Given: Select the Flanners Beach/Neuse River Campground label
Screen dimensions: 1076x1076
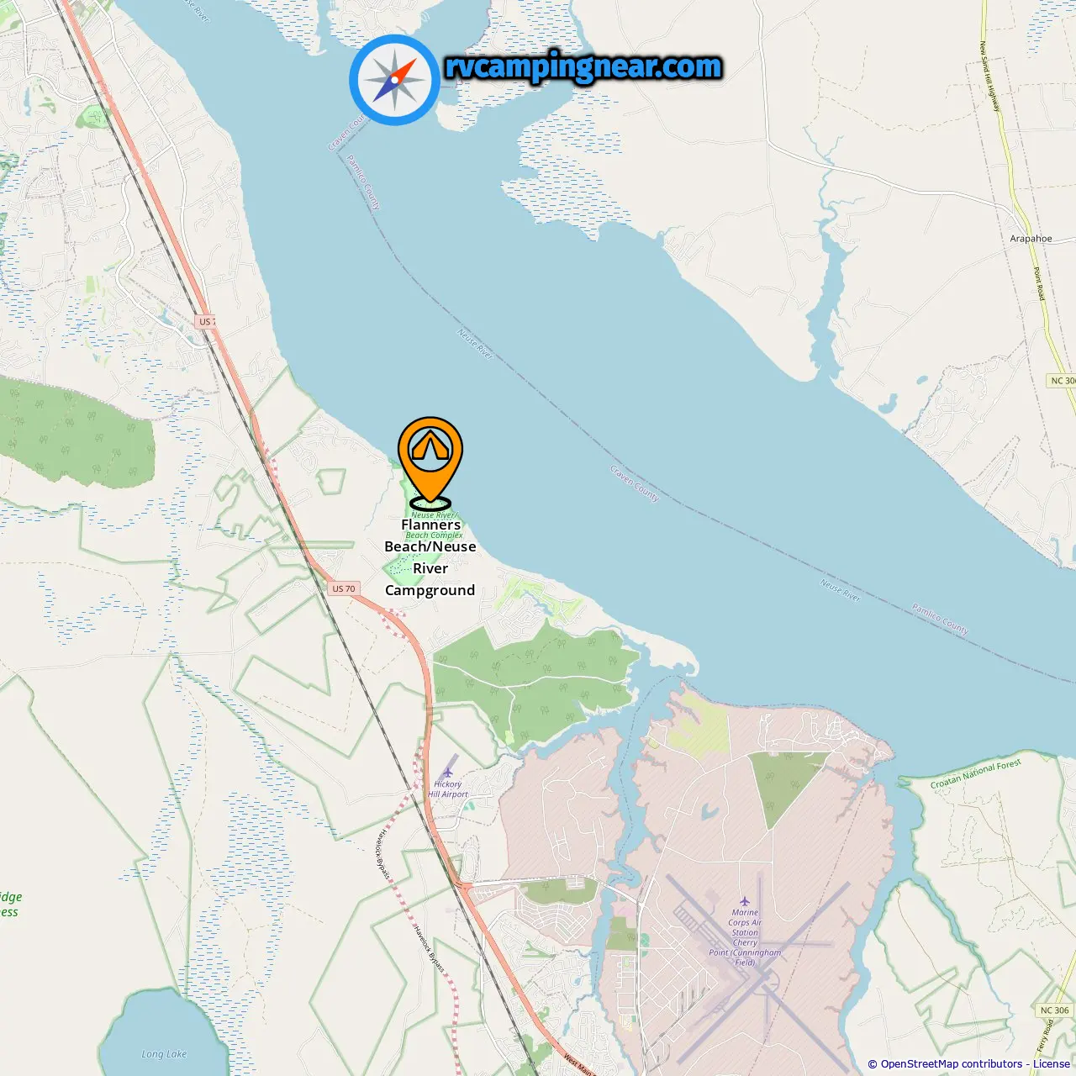Looking at the screenshot, I should [x=430, y=557].
